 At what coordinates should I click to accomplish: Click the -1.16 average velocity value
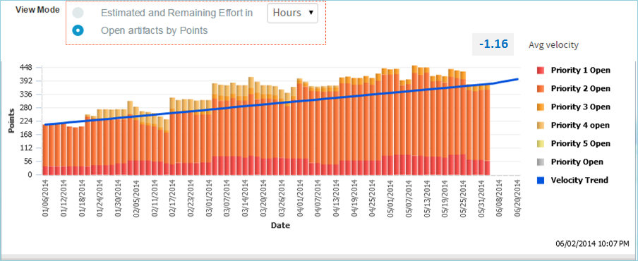(x=493, y=44)
